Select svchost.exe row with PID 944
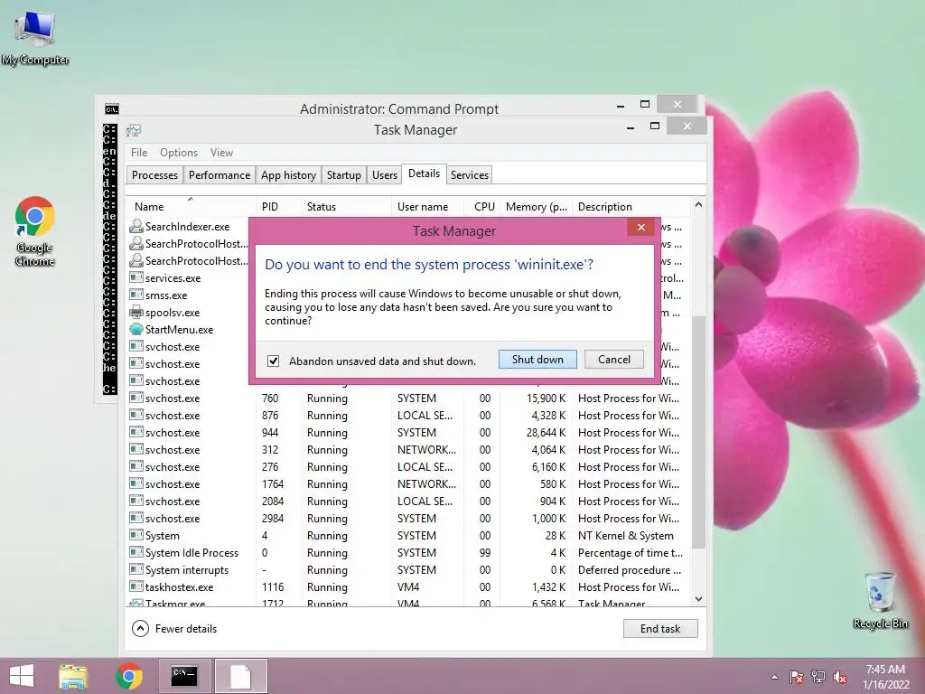 click(407, 433)
